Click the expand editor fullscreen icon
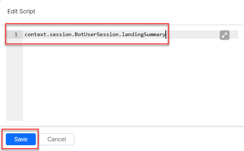 [224, 35]
